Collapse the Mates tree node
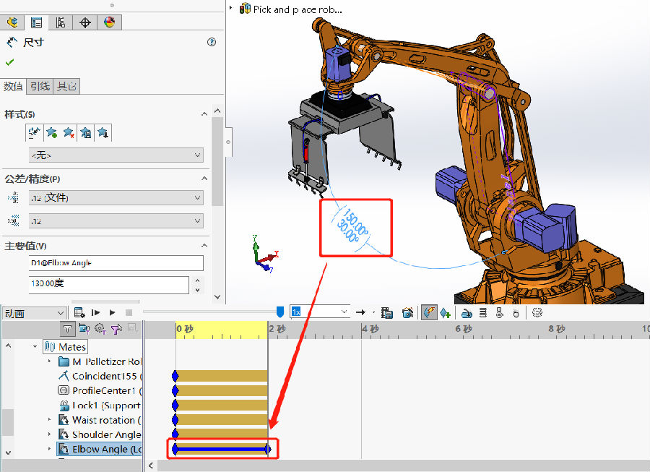 click(35, 347)
